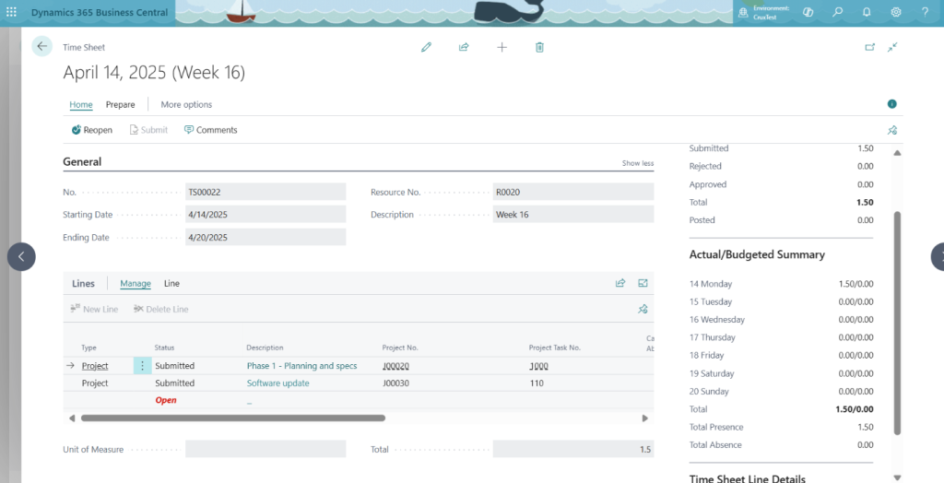The height and width of the screenshot is (483, 944).
Task: Open settings gear icon
Action: [x=895, y=13]
